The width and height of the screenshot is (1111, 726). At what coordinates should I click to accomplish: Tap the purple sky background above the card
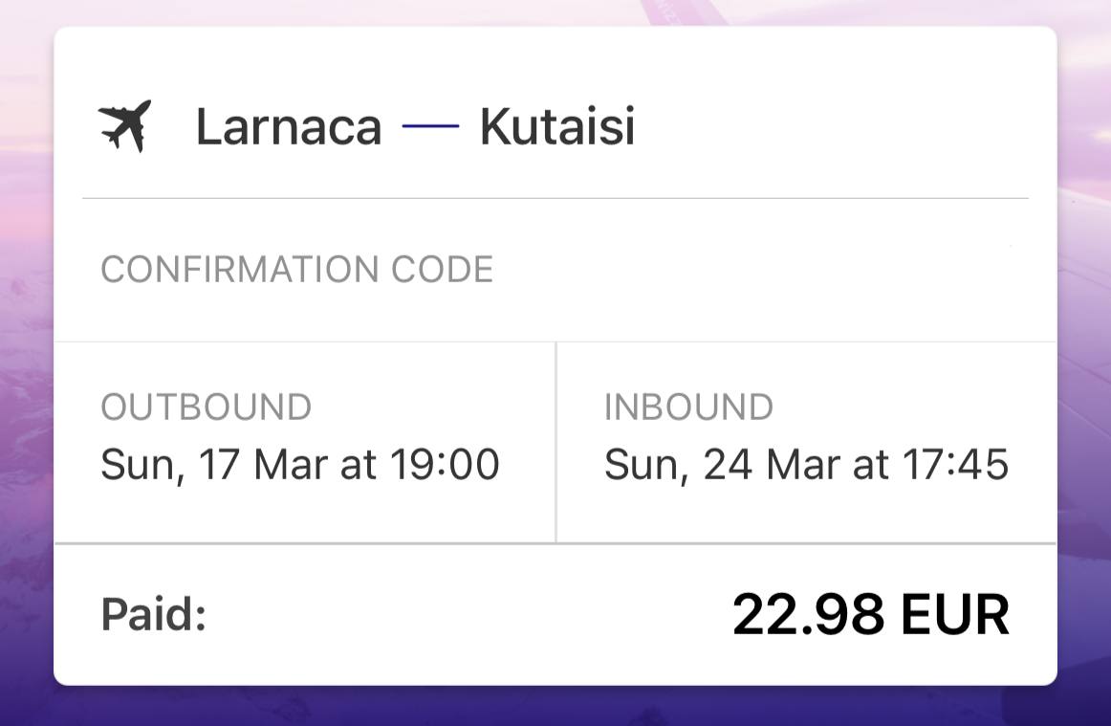(x=555, y=12)
